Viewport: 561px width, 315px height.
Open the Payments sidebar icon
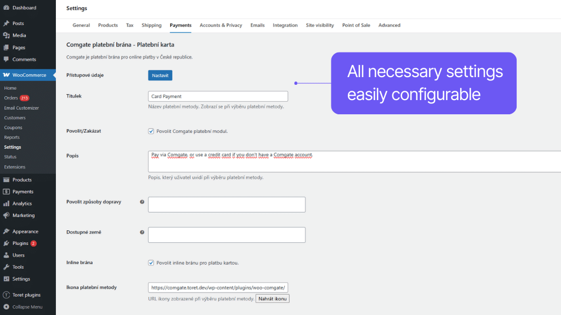click(7, 191)
